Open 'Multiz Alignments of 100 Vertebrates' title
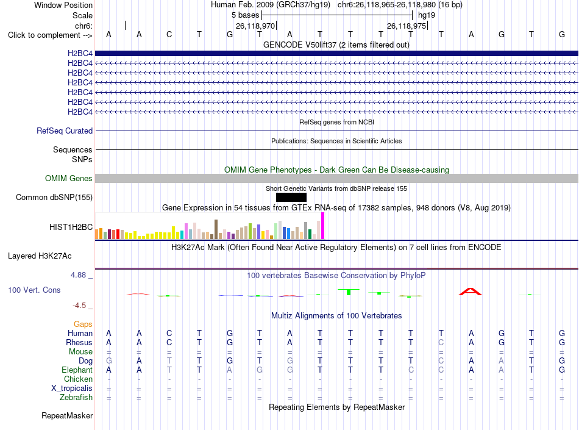The width and height of the screenshot is (579, 430). click(336, 315)
